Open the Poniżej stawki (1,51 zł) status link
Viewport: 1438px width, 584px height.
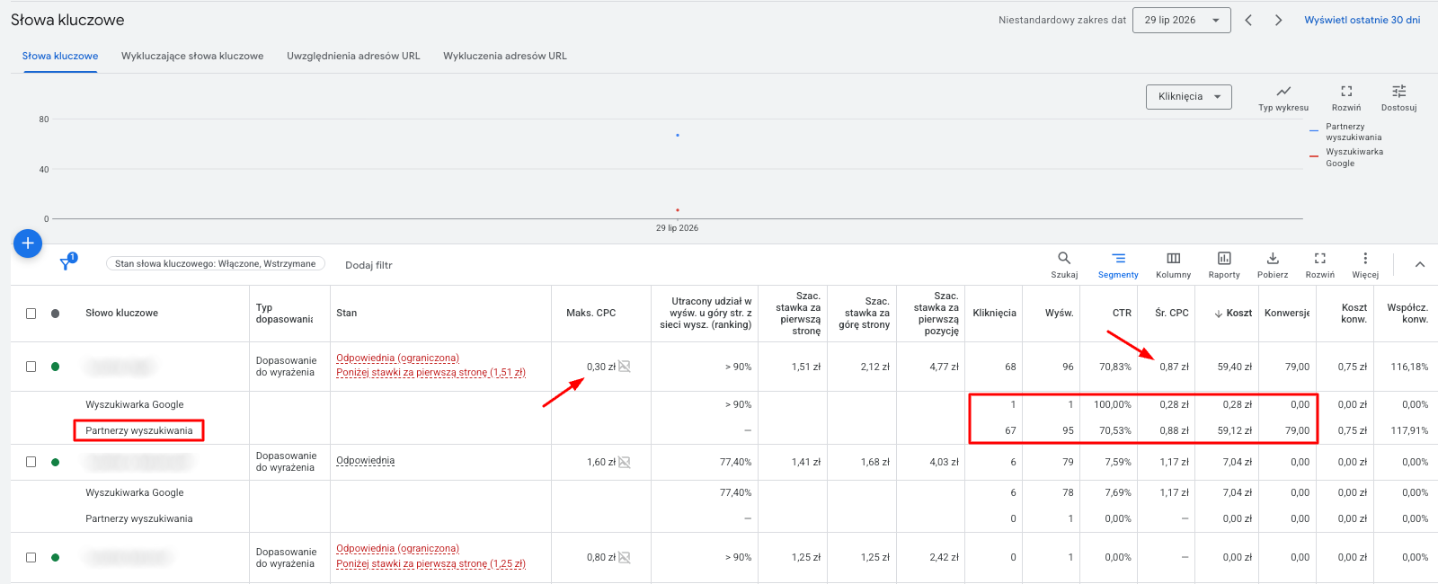tap(431, 373)
